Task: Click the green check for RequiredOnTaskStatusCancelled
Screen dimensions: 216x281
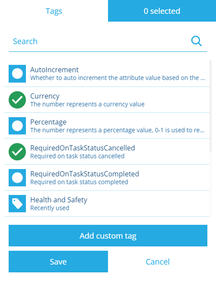Action: pyautogui.click(x=17, y=152)
